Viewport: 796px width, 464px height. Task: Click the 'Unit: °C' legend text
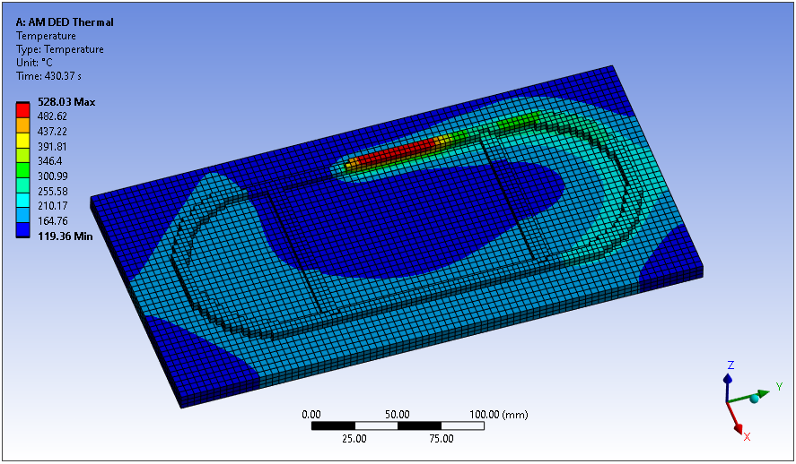[42, 63]
